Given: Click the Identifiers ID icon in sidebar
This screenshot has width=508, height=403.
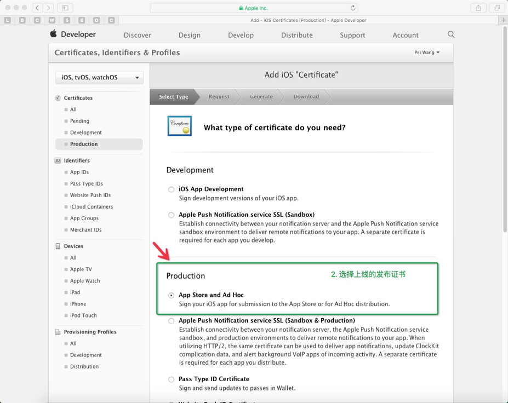Looking at the screenshot, I should point(58,160).
